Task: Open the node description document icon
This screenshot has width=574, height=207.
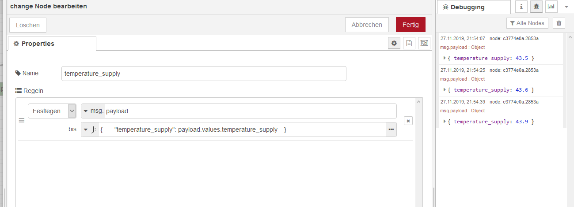Action: tap(409, 43)
